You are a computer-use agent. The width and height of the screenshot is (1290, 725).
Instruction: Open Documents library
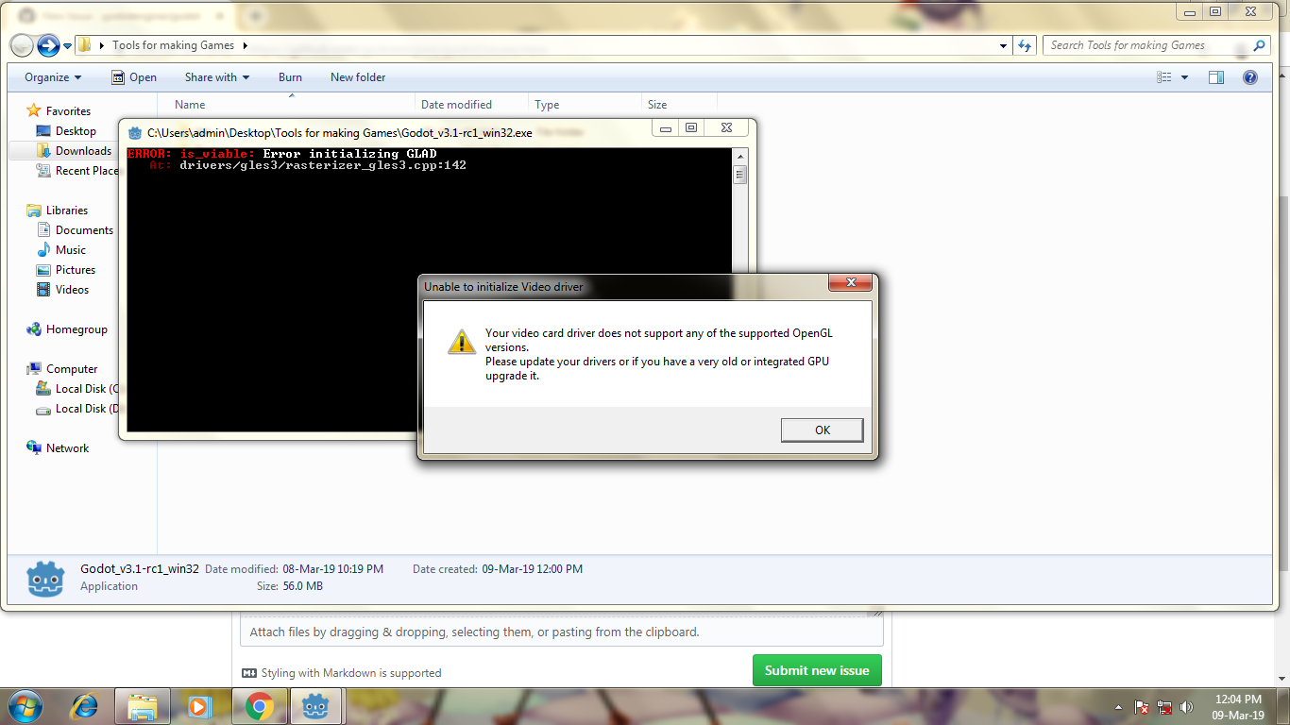[76, 230]
